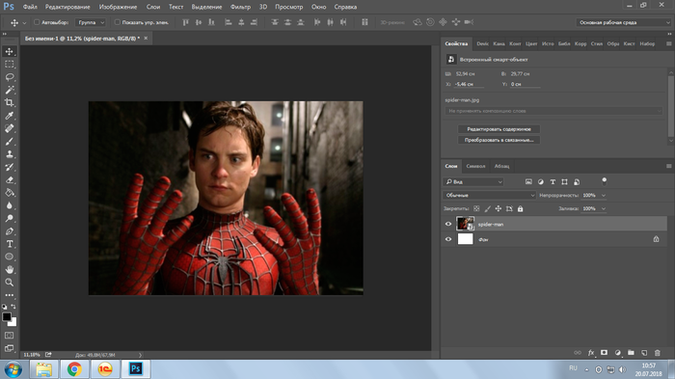This screenshot has width=675, height=379.
Task: Open the Properties panel options menu
Action: 668,43
